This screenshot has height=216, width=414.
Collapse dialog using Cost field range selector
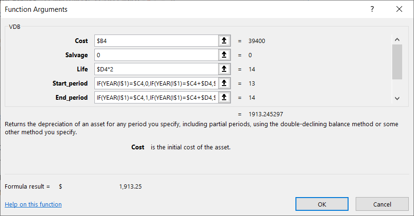click(x=224, y=41)
